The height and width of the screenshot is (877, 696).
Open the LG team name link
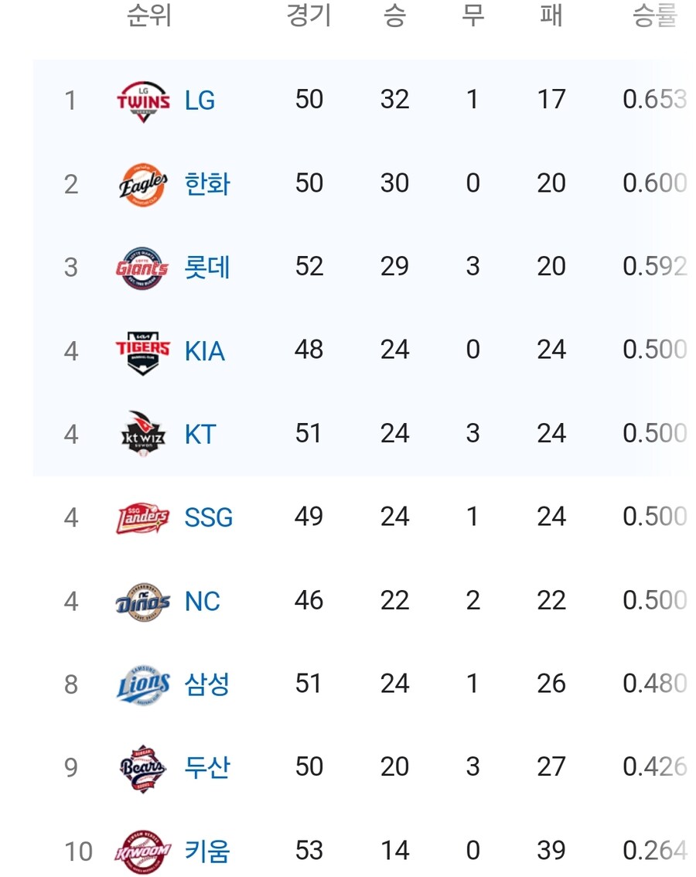(x=200, y=101)
